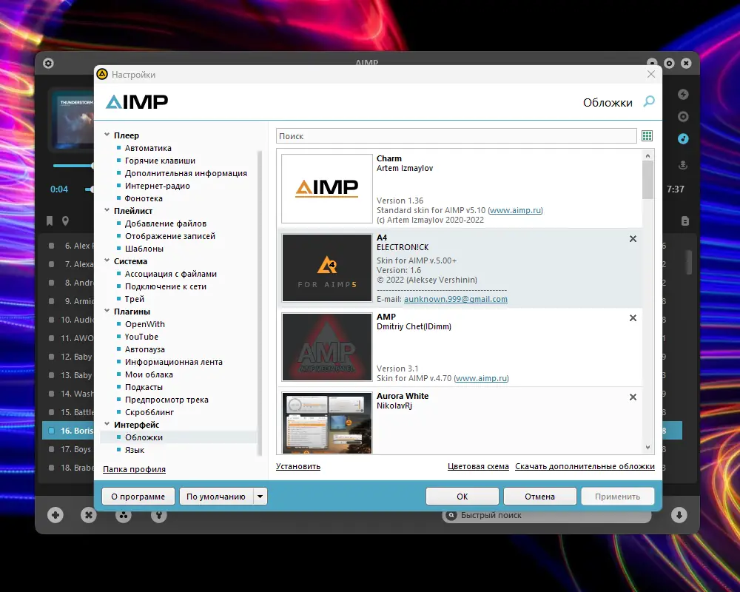Click the location pin icon above the playlist
The width and height of the screenshot is (740, 592).
[x=66, y=221]
